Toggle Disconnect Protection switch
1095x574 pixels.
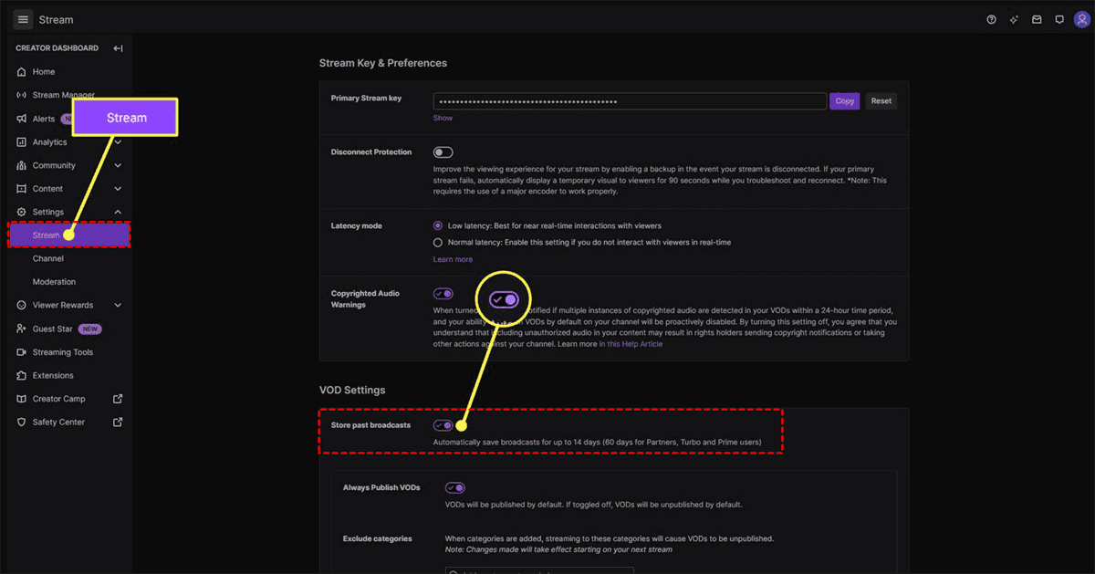point(443,152)
